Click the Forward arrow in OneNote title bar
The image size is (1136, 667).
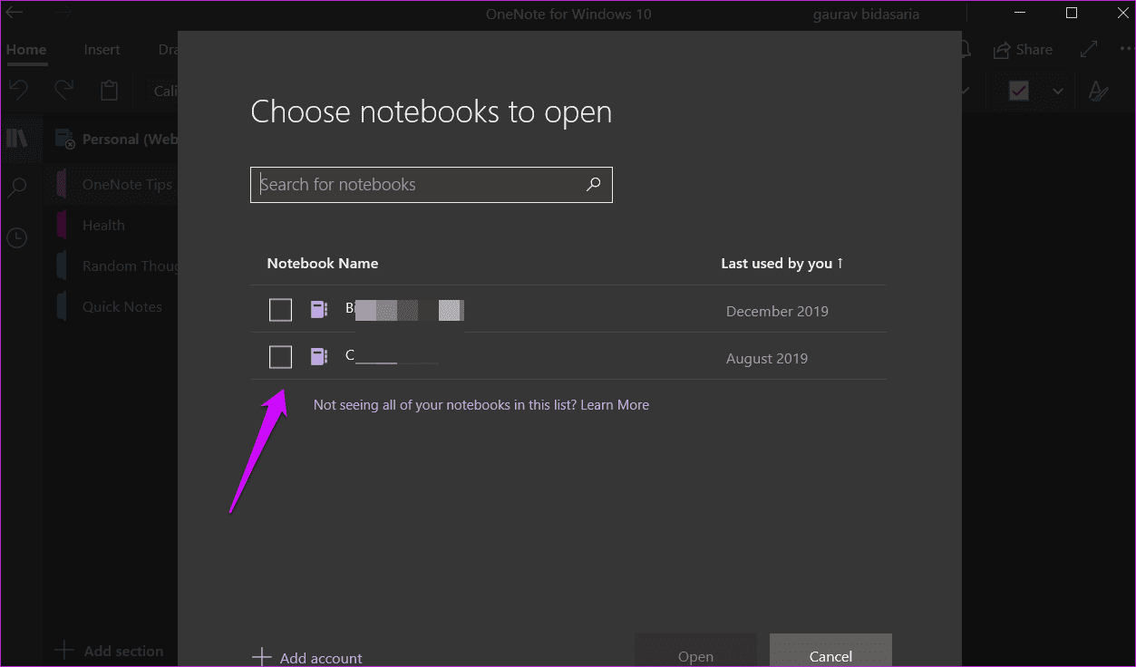(63, 14)
